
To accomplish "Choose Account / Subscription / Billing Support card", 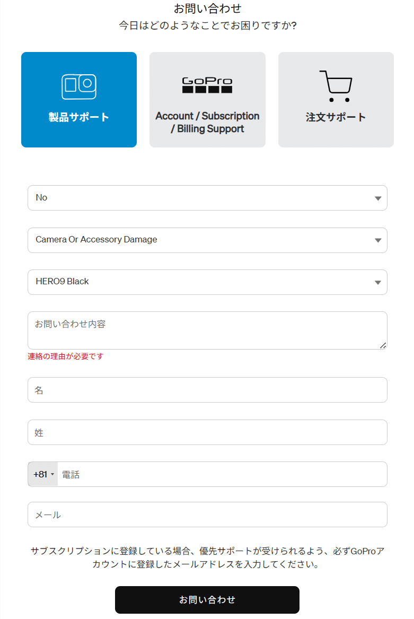I will (207, 100).
